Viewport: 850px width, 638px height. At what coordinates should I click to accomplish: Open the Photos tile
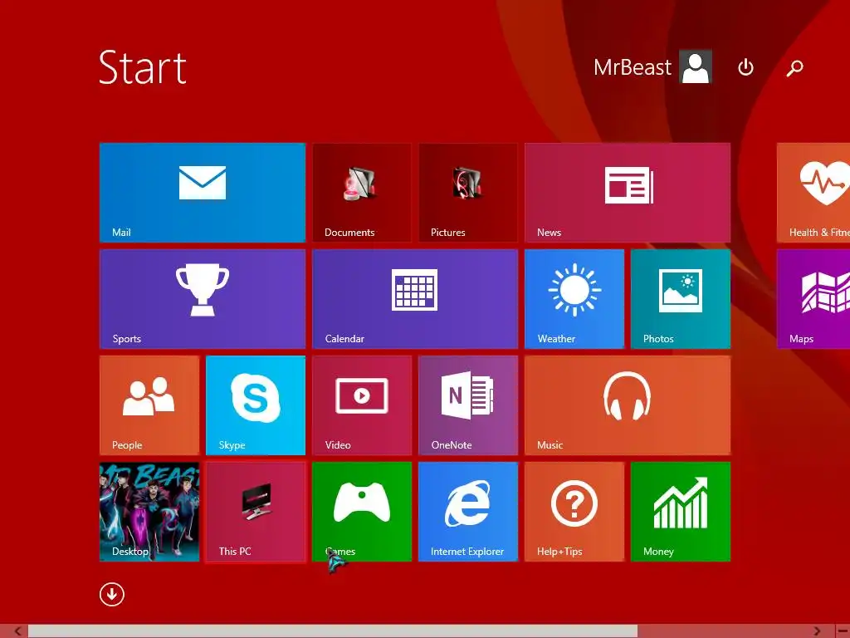(681, 299)
